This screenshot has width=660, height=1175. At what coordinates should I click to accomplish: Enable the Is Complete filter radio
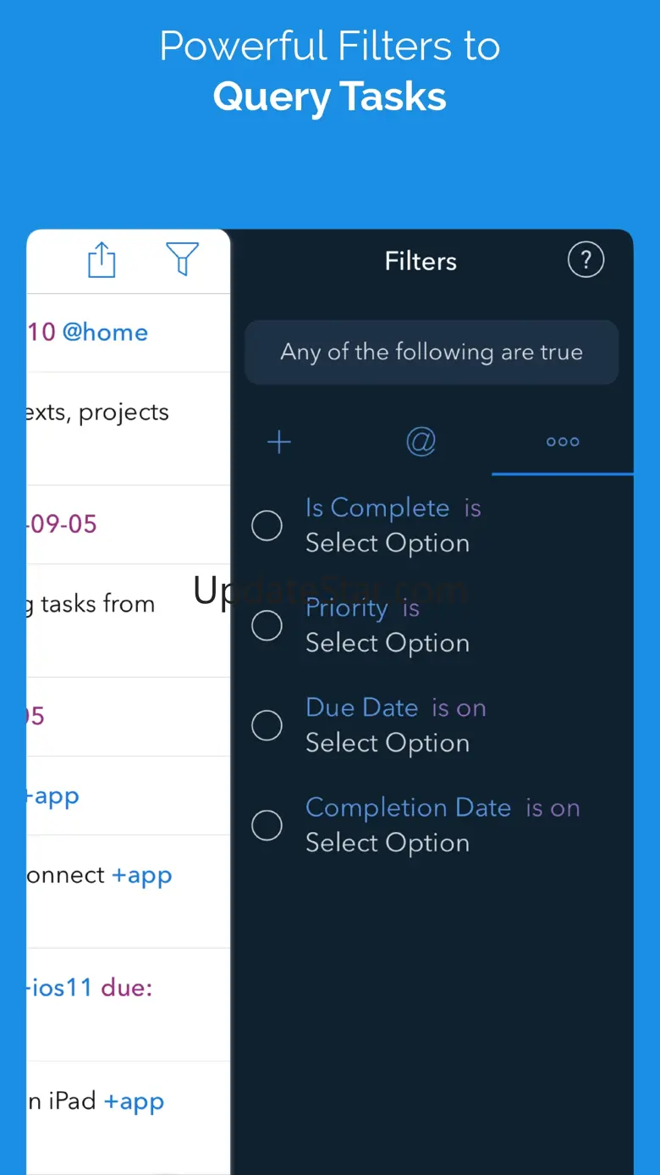click(267, 525)
